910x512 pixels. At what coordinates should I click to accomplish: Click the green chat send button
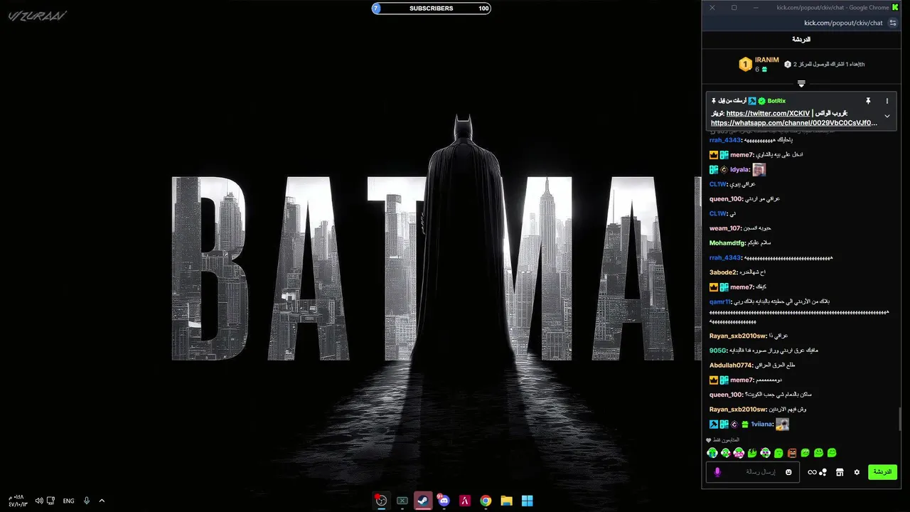click(x=882, y=472)
